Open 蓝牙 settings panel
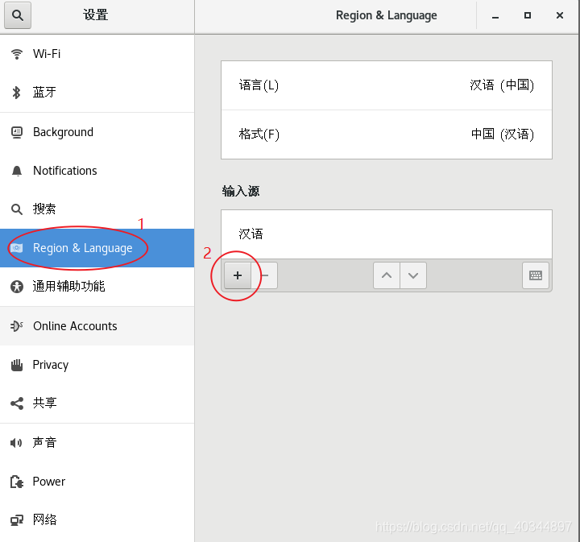This screenshot has height=542, width=580. pyautogui.click(x=97, y=93)
